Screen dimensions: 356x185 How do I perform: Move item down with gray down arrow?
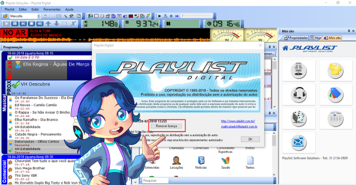(56, 23)
